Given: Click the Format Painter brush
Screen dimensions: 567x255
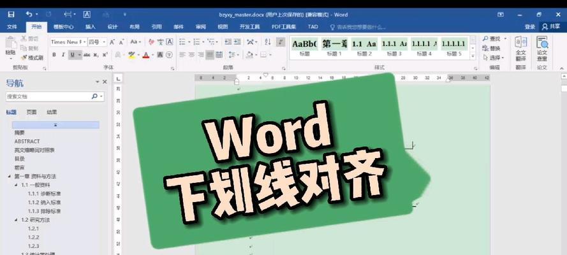Looking at the screenshot, I should [x=24, y=57].
